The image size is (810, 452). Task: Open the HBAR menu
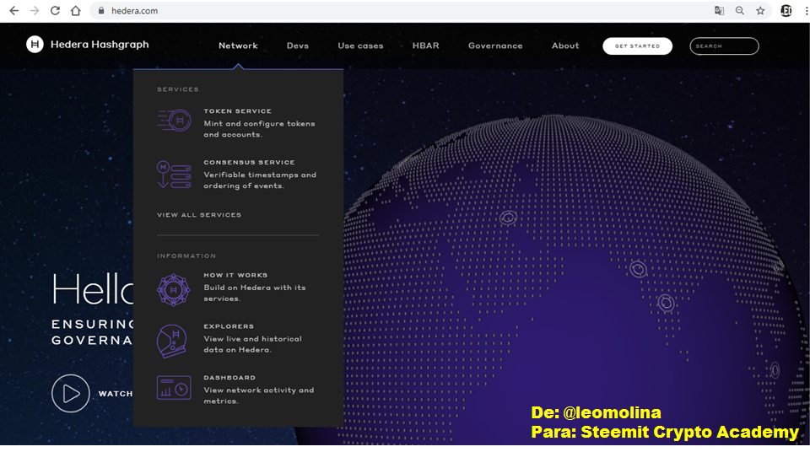pos(425,46)
